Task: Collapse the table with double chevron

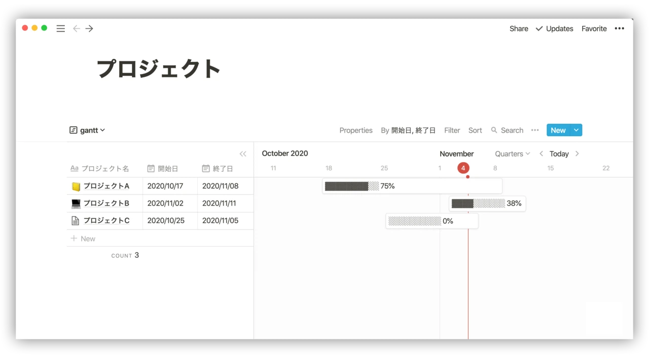Action: pos(243,154)
